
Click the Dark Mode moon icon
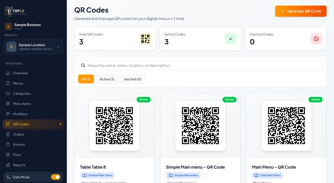(x=9, y=177)
